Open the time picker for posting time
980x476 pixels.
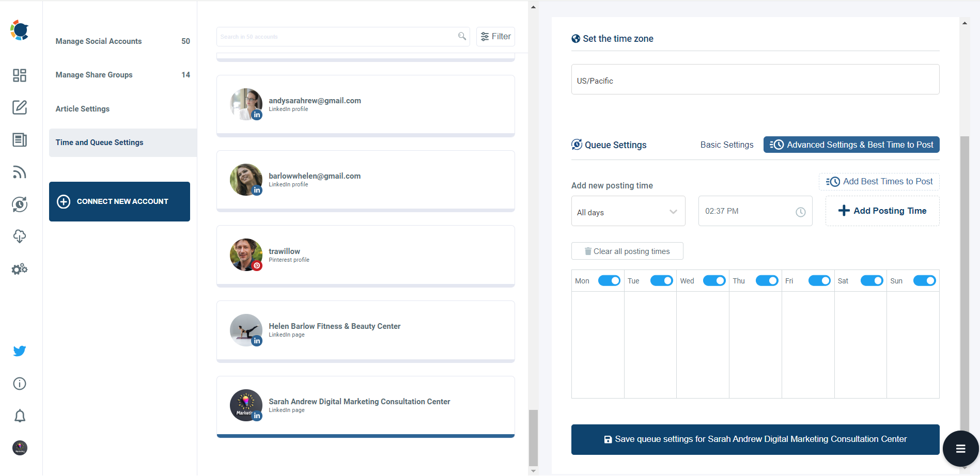click(x=801, y=211)
